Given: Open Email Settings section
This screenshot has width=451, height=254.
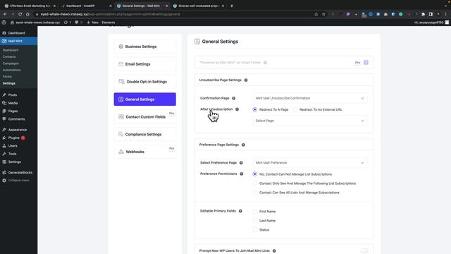Looking at the screenshot, I should (144, 64).
